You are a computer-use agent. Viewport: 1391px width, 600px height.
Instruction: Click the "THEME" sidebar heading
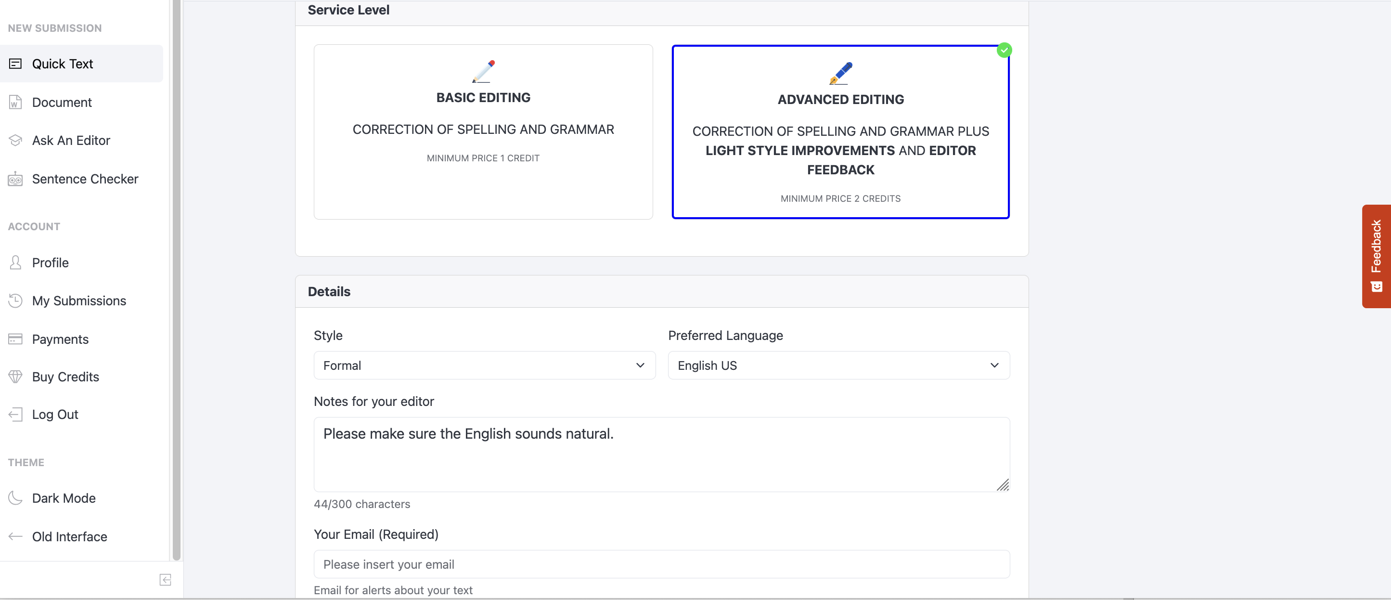pos(26,462)
